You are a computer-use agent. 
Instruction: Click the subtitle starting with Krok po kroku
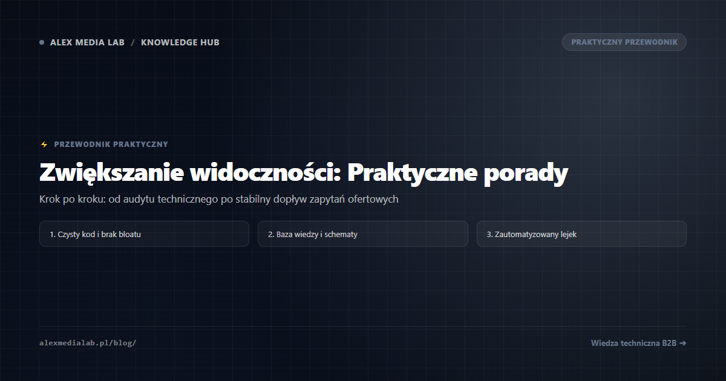point(219,199)
